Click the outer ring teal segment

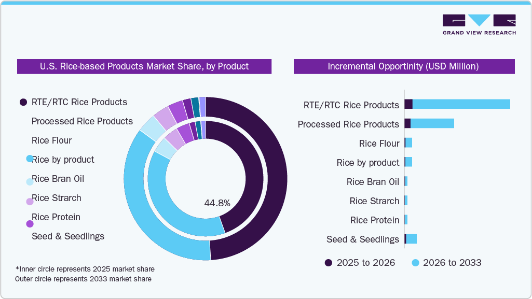pyautogui.click(x=196, y=108)
